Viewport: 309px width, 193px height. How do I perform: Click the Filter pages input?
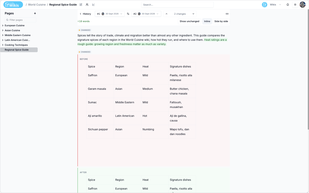(x=20, y=20)
